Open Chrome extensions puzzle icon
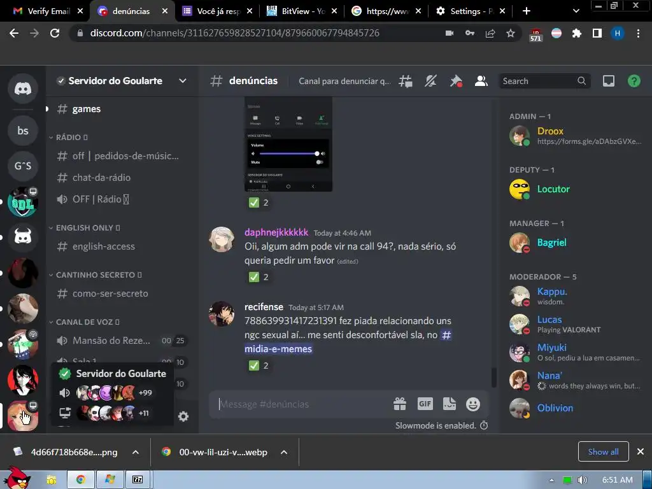The image size is (652, 489). coord(576,33)
